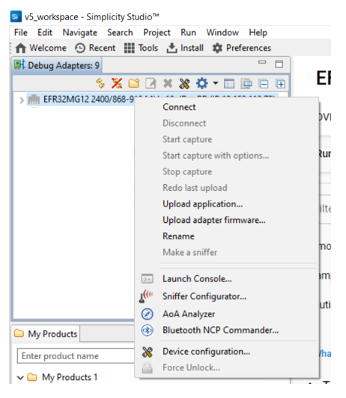346x398 pixels.
Task: Select the Debug Adapters tab
Action: click(x=57, y=66)
